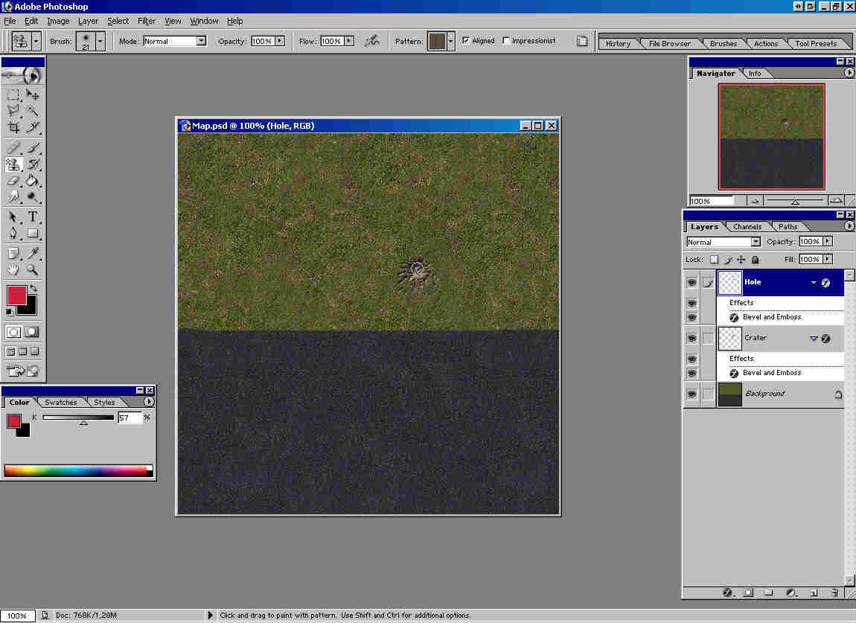Choose the Paint Bucket tool
This screenshot has width=856, height=623.
pos(33,180)
